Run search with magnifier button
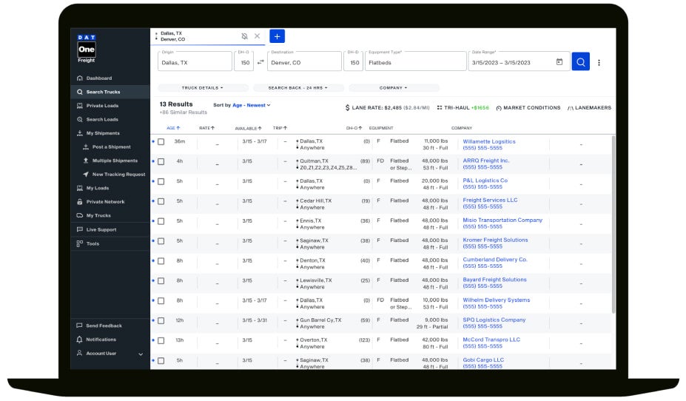 pos(581,62)
